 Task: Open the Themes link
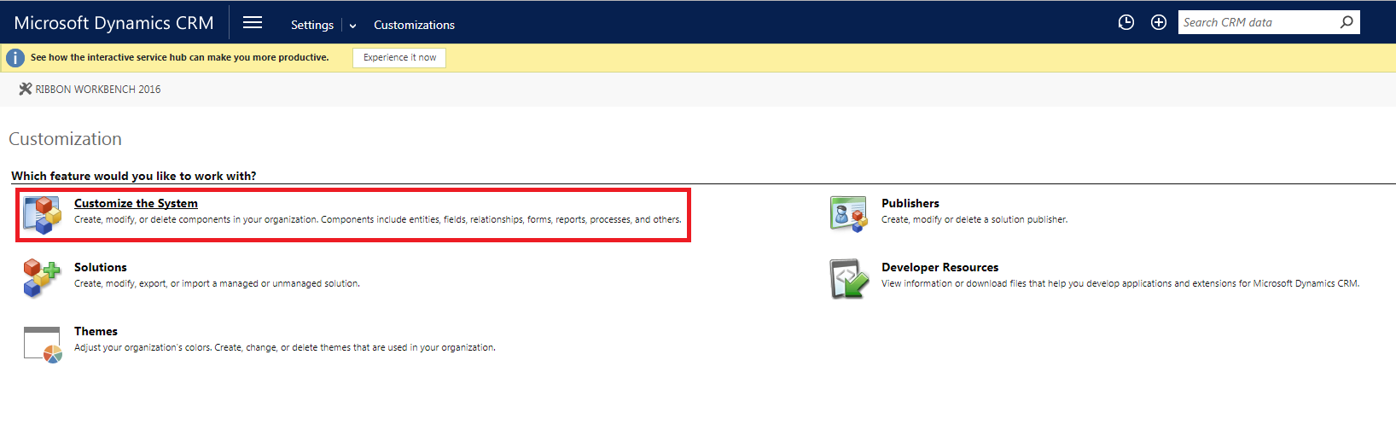pyautogui.click(x=96, y=331)
